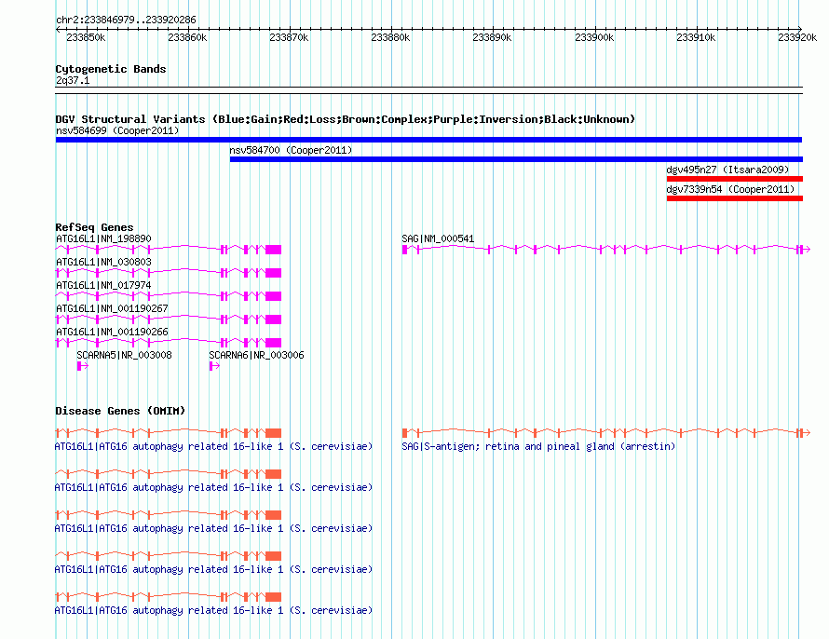Image resolution: width=829 pixels, height=639 pixels.
Task: Click the DGV Structural Variants track title
Action: [345, 119]
